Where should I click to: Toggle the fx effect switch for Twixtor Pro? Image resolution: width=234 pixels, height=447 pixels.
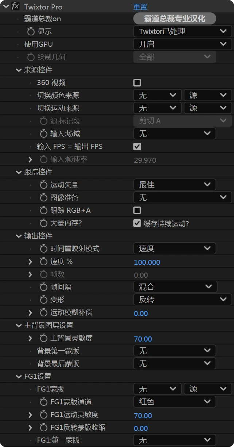point(15,7)
